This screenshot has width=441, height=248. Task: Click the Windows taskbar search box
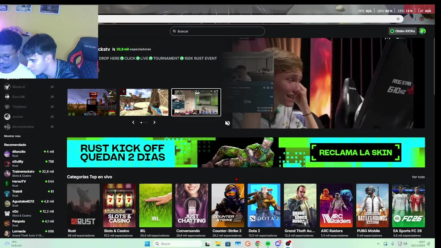[x=177, y=244]
